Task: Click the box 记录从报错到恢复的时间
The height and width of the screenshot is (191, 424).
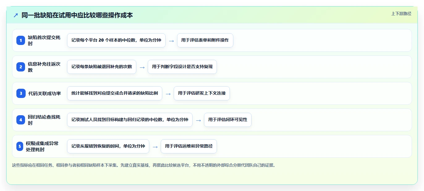Action: [x=108, y=146]
